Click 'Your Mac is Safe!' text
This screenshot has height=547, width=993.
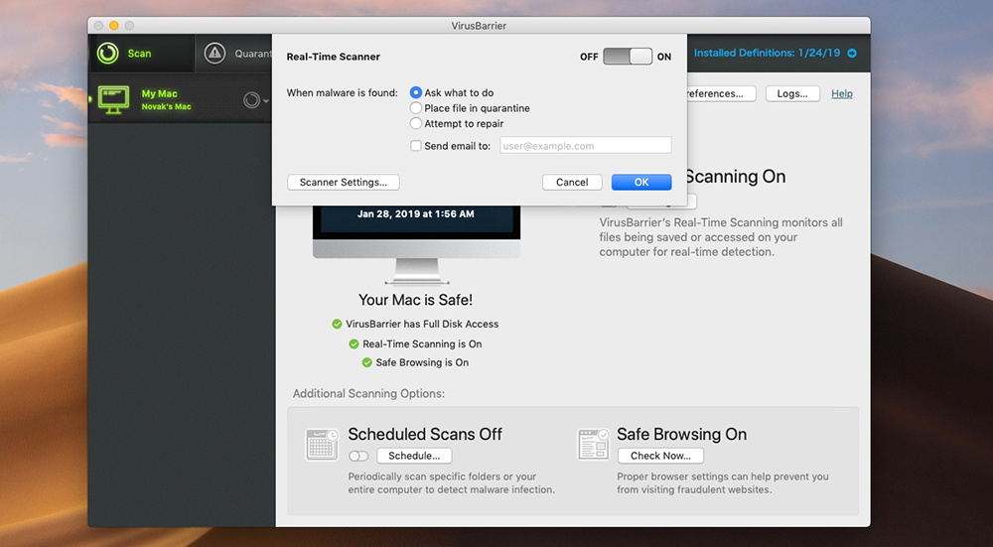click(x=415, y=300)
